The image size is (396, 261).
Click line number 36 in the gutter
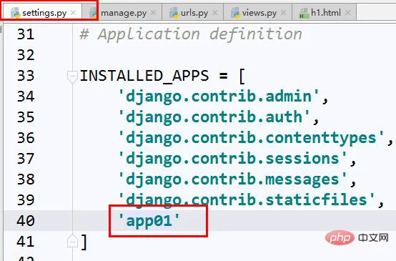(x=26, y=138)
